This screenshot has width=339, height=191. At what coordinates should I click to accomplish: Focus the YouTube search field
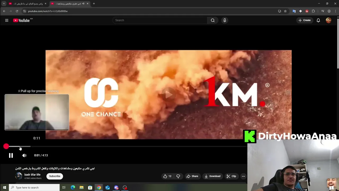160,20
